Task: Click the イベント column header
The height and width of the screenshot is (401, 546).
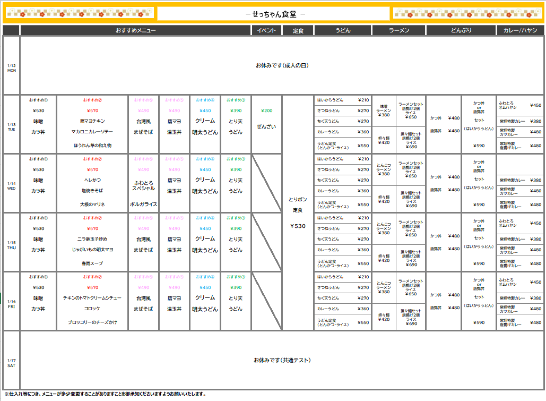Action: 266,31
